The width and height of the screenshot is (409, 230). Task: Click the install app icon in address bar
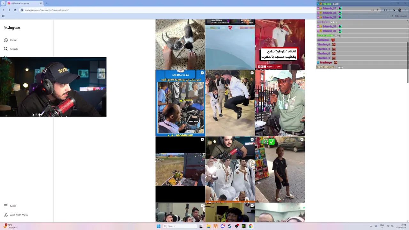click(x=372, y=10)
